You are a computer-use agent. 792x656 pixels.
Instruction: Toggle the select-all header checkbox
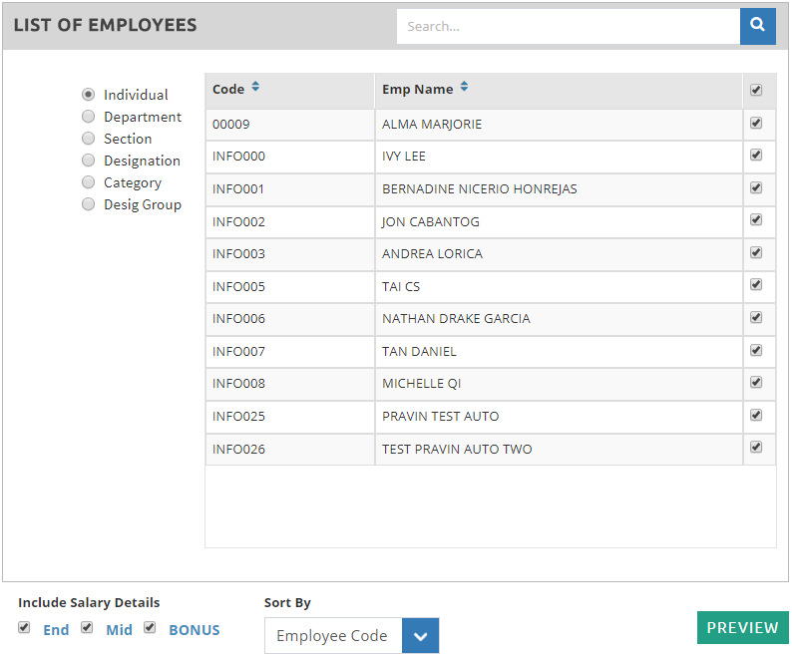click(756, 90)
